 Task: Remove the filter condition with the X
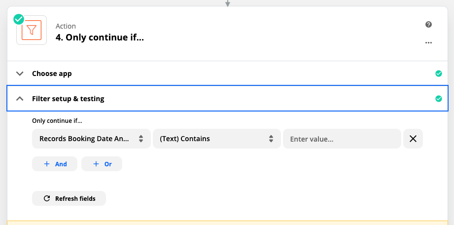(413, 139)
